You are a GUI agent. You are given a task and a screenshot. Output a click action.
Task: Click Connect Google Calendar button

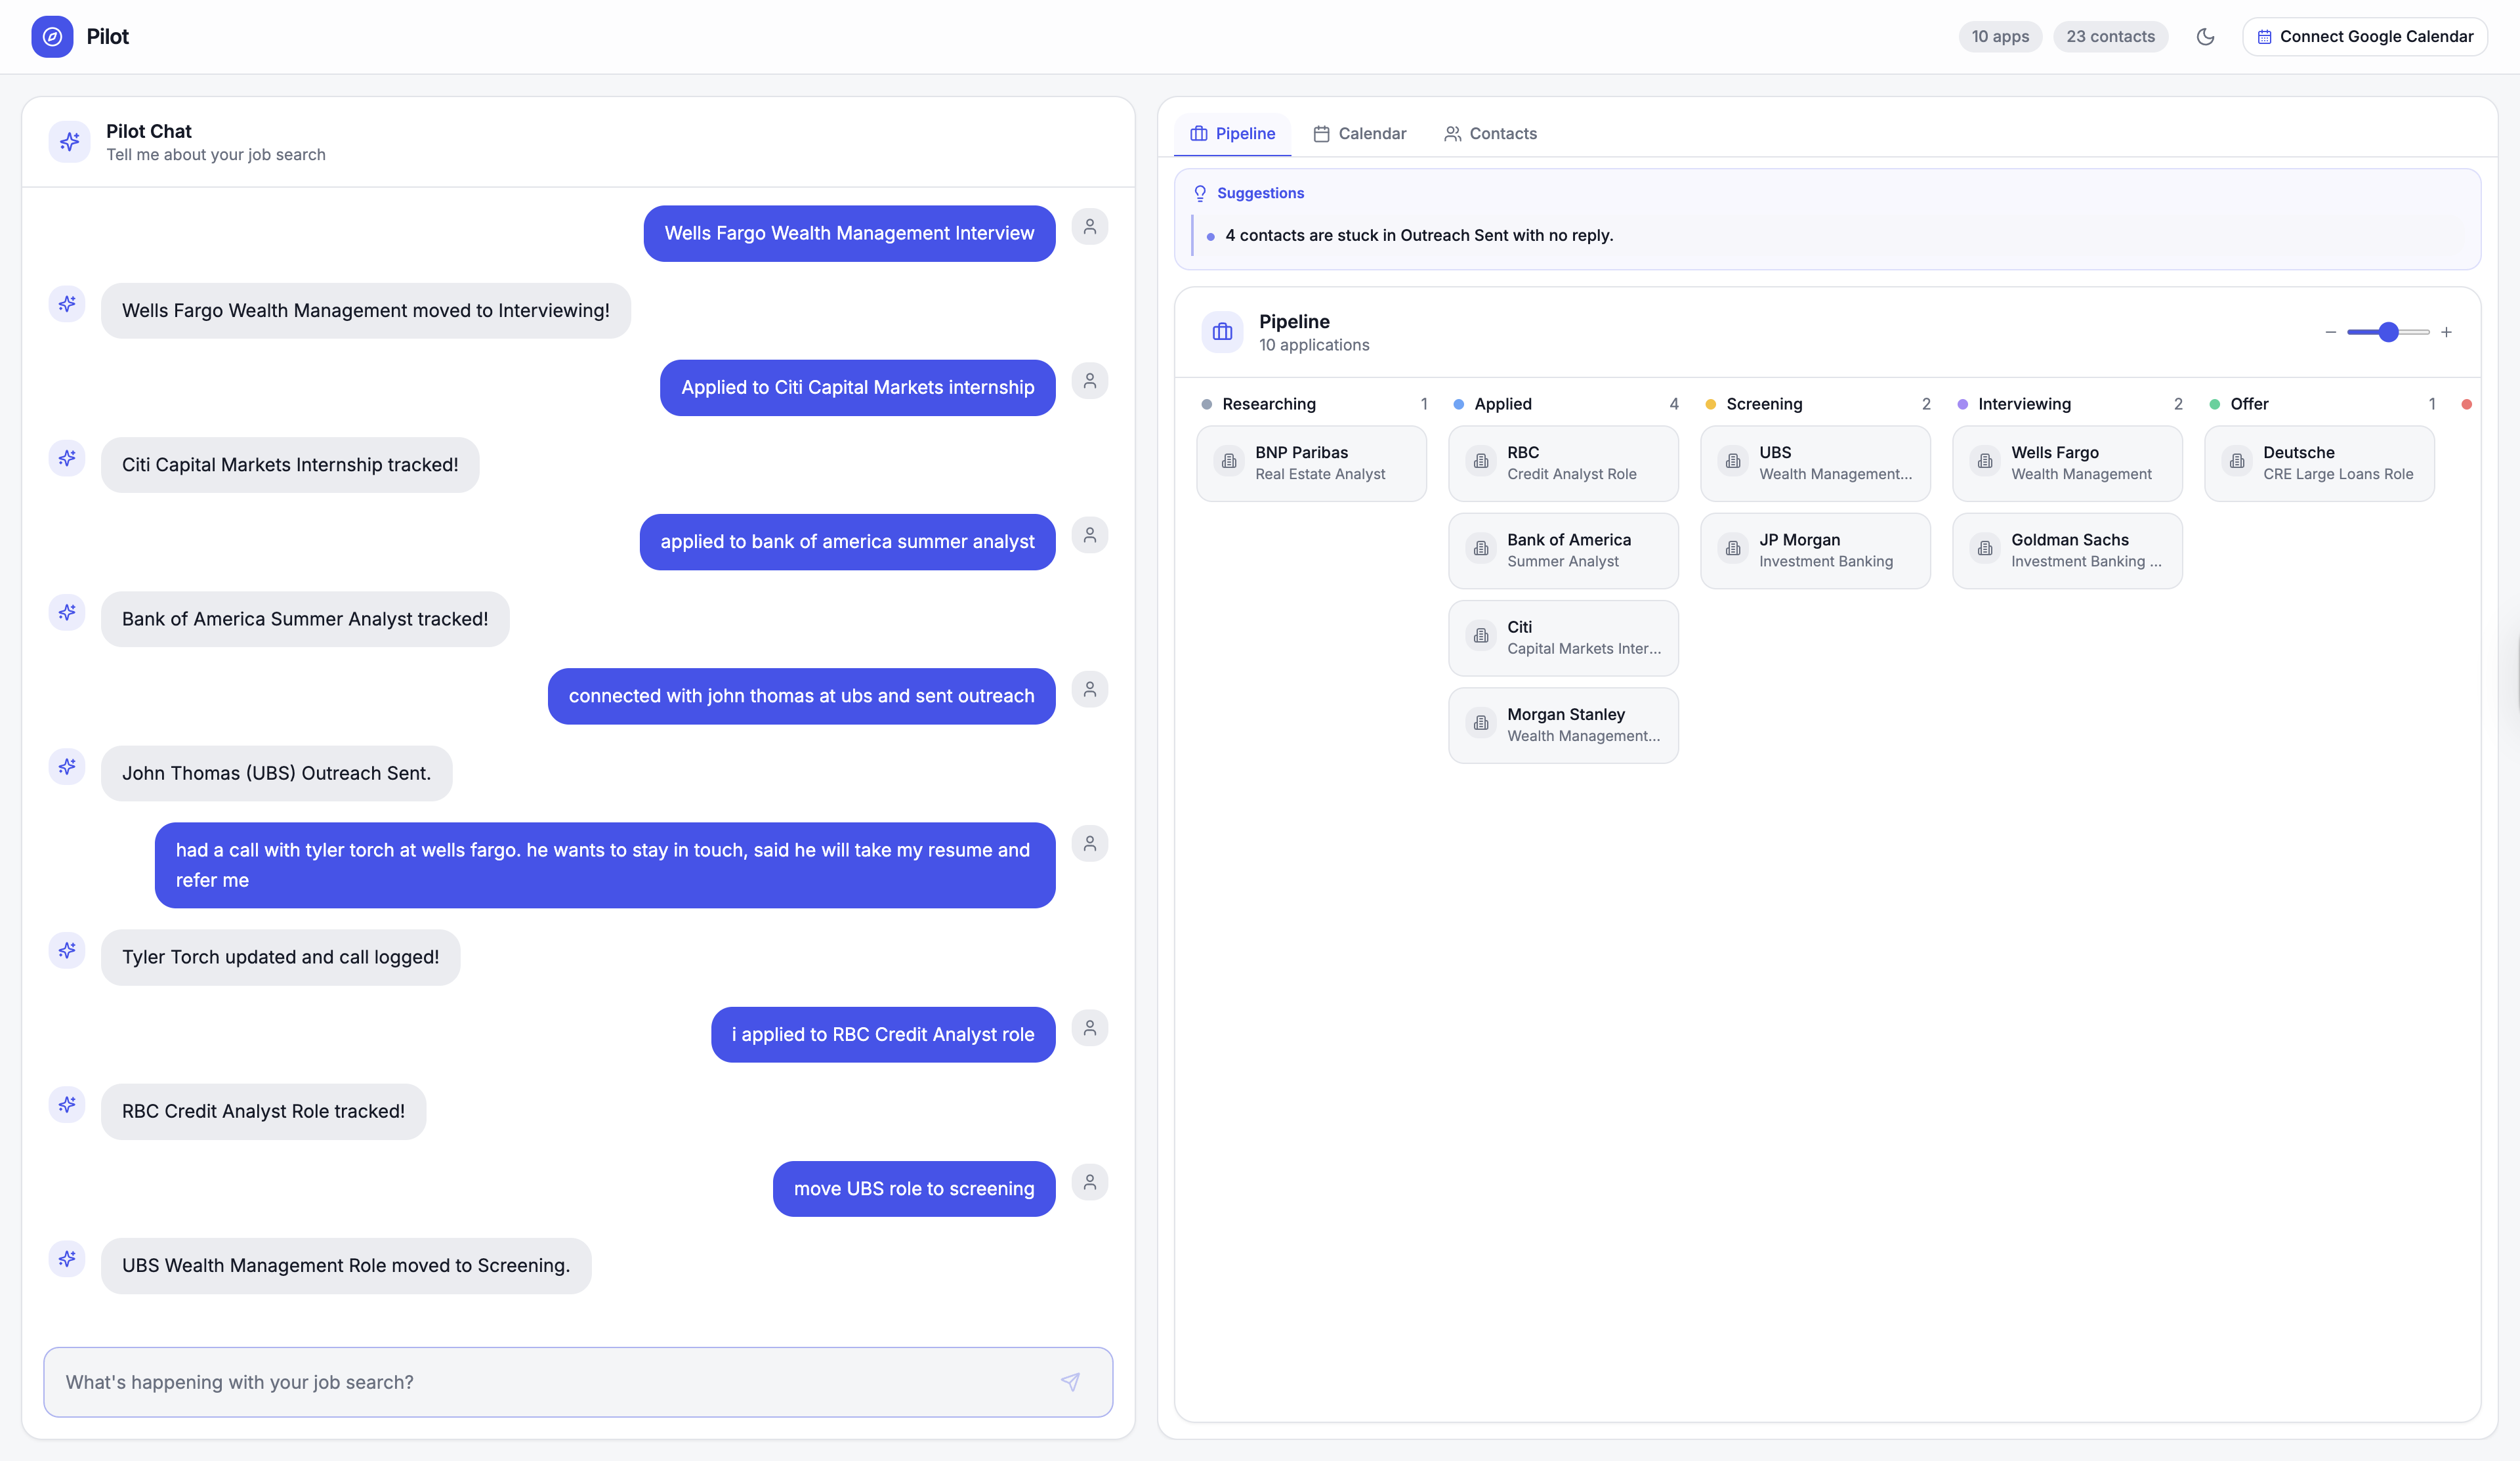click(2364, 37)
